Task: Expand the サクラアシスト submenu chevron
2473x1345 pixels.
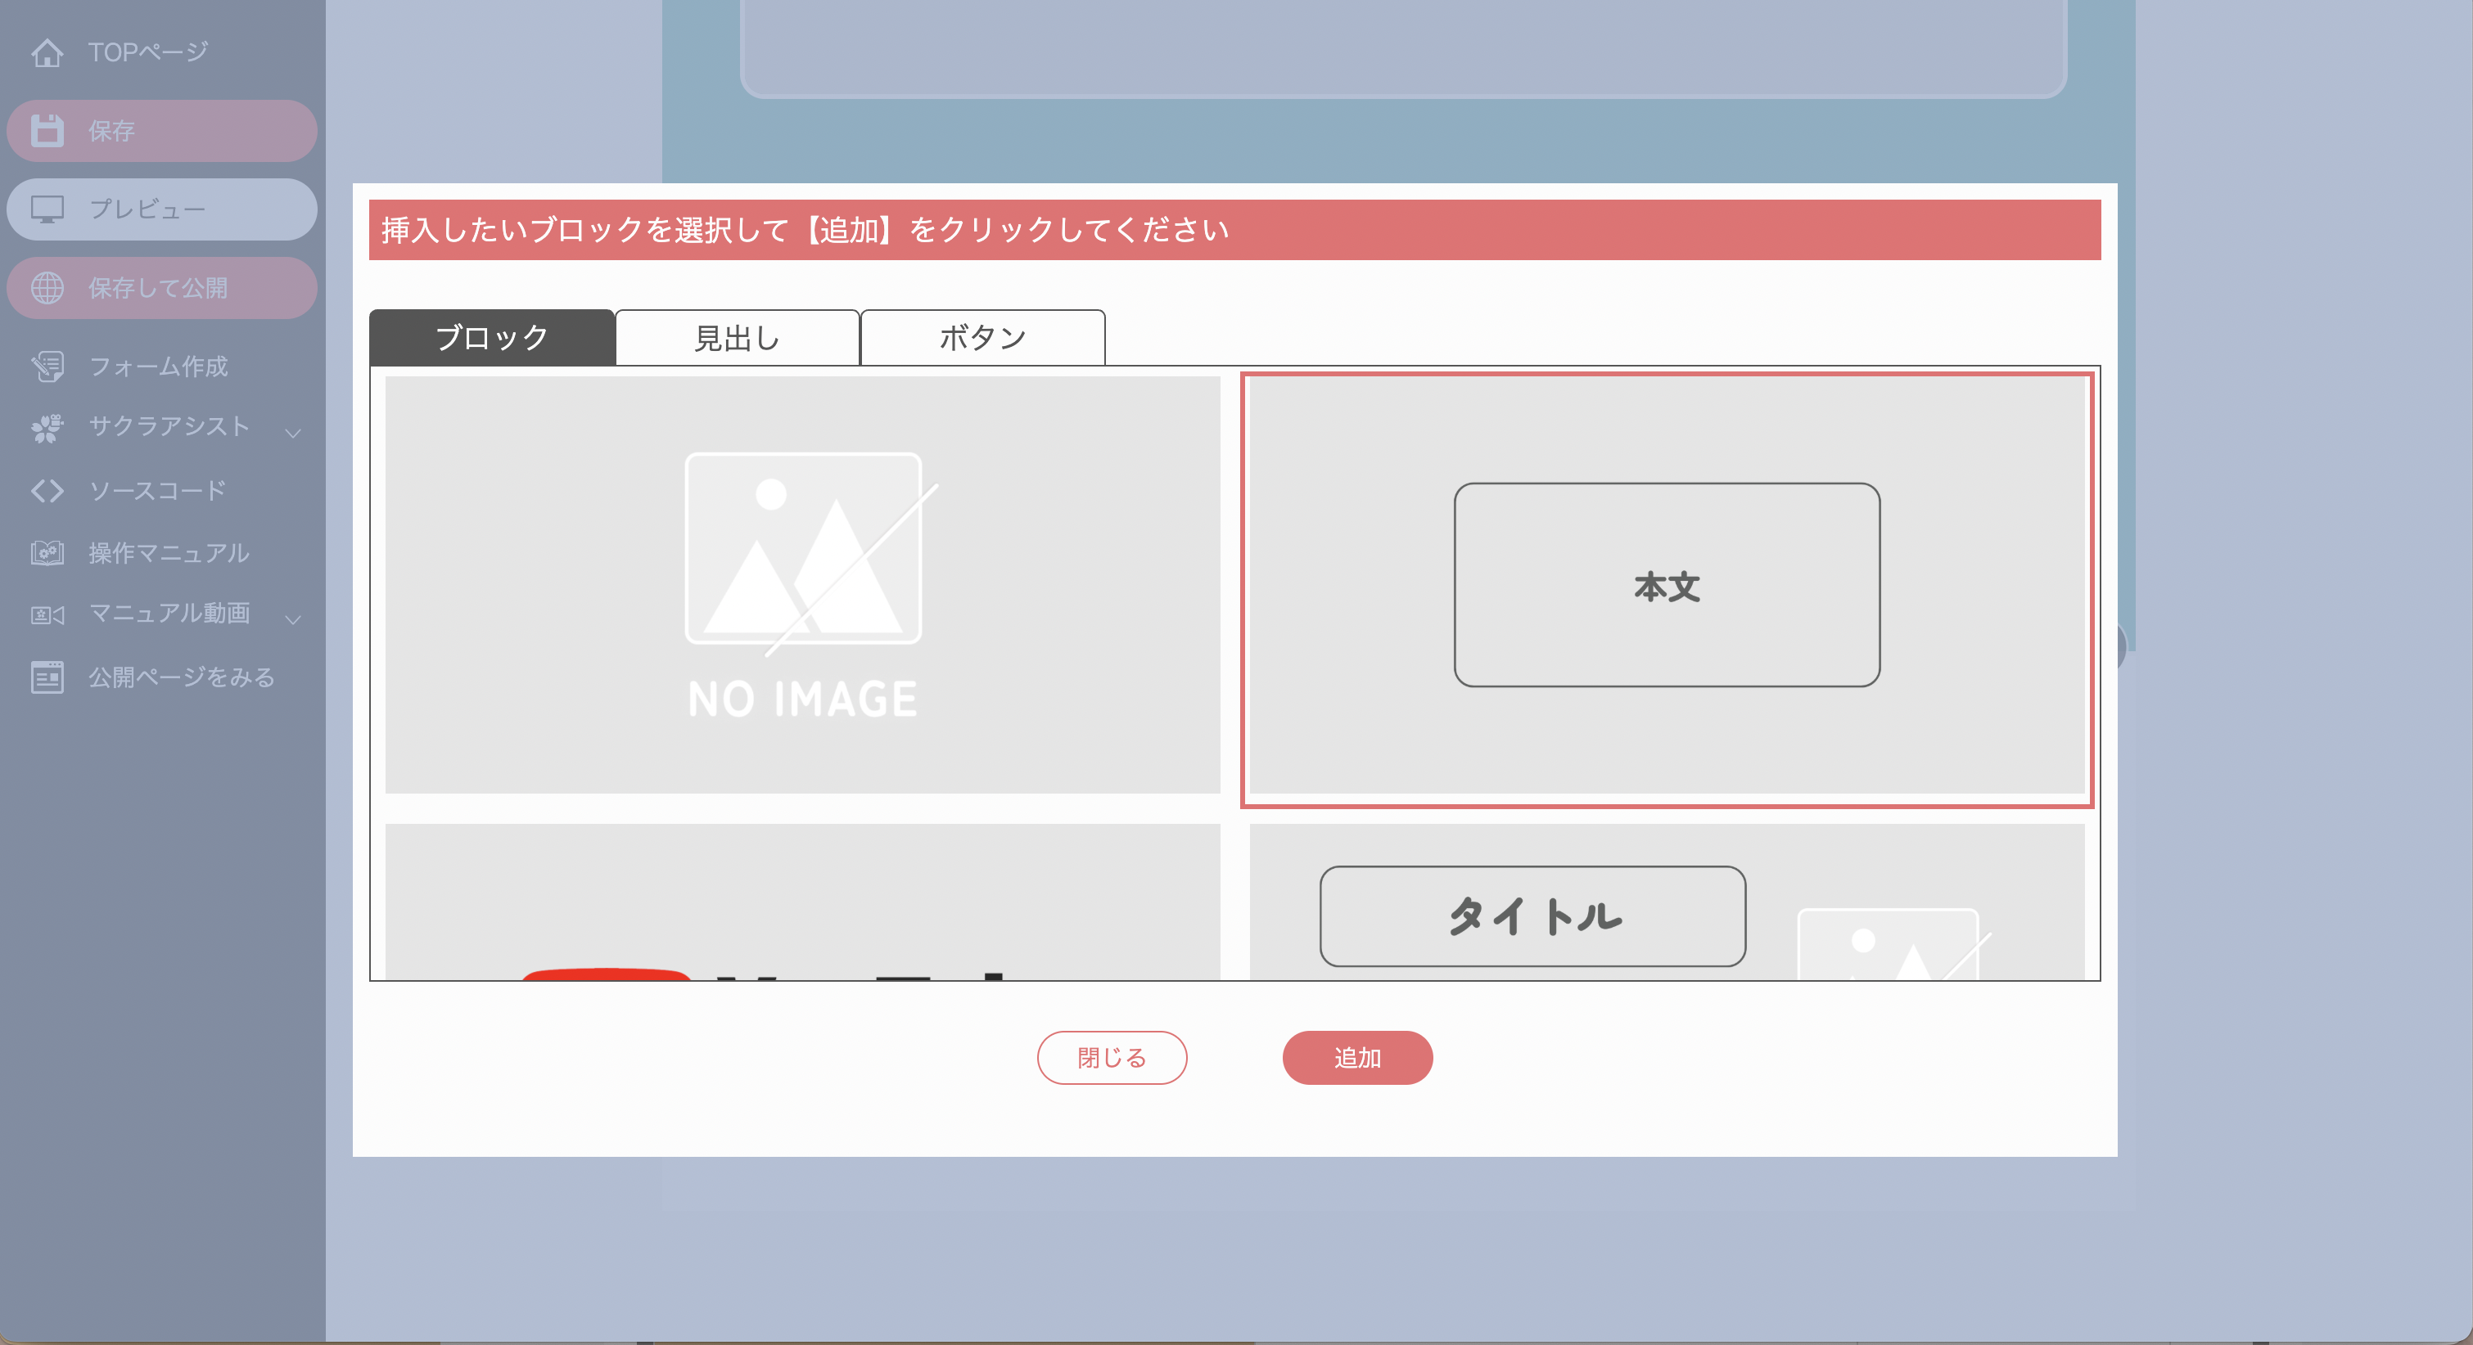Action: point(293,433)
